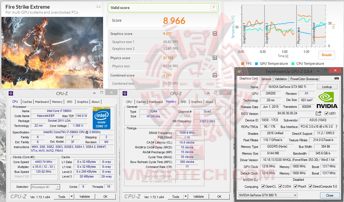
Task: Toggle the DirectCompute 5.0 checkbox
Action: click(311, 186)
